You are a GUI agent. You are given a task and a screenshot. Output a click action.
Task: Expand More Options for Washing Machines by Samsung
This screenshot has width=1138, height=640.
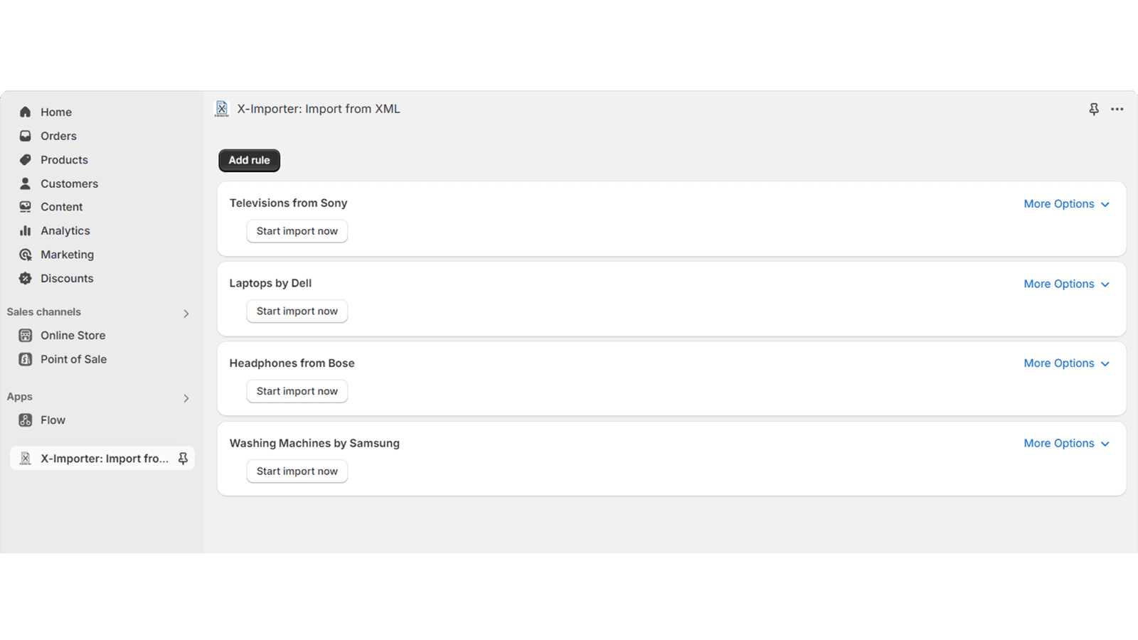(x=1066, y=443)
